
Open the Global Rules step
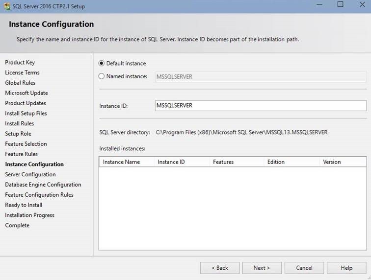point(20,83)
